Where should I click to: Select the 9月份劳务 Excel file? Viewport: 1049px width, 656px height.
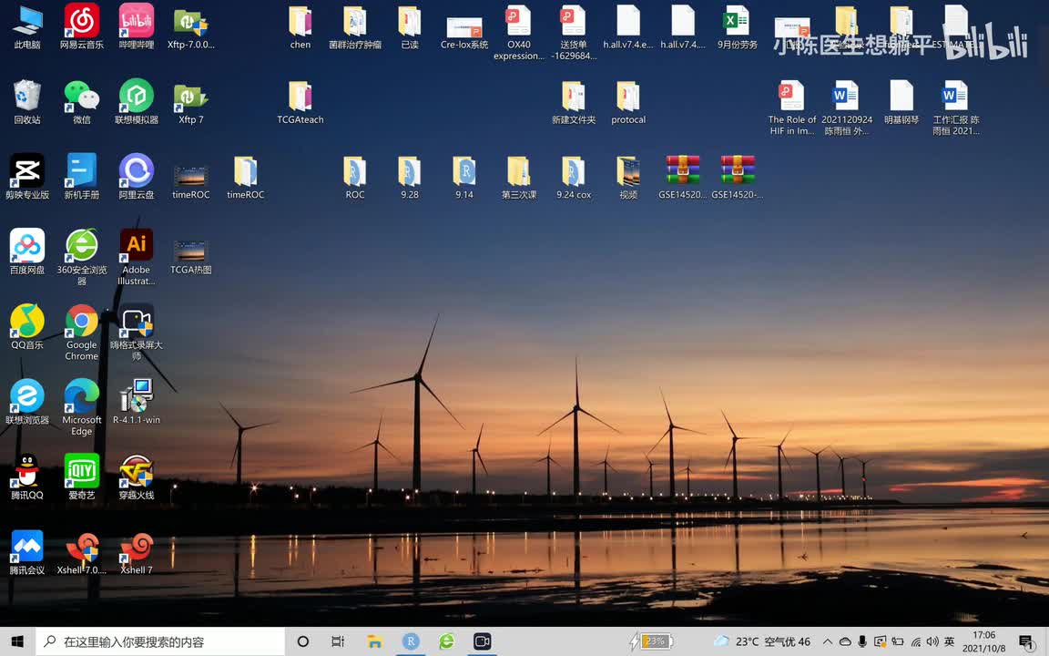coord(737,22)
